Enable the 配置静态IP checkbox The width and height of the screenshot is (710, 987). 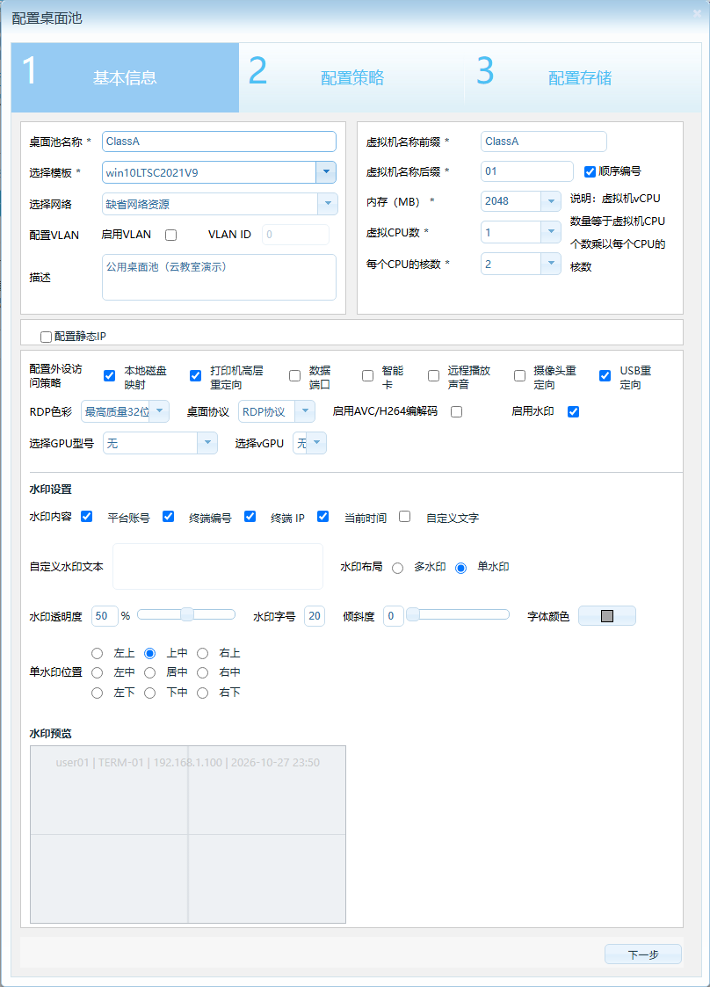[x=46, y=337]
